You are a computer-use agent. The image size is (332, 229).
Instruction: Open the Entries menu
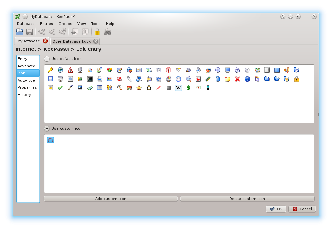point(46,24)
